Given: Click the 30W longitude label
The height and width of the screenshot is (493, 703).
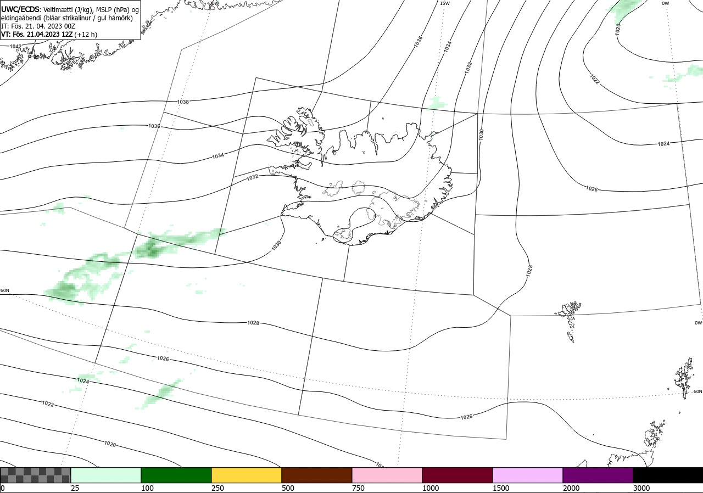Looking at the screenshot, I should tap(214, 3).
